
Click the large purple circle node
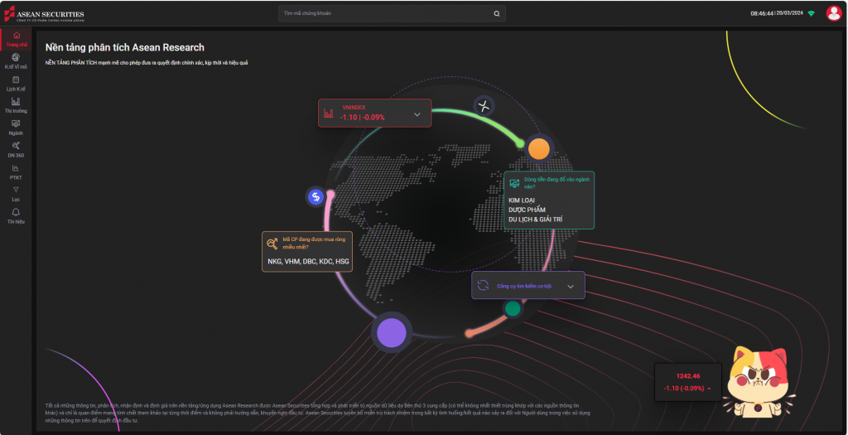click(392, 332)
